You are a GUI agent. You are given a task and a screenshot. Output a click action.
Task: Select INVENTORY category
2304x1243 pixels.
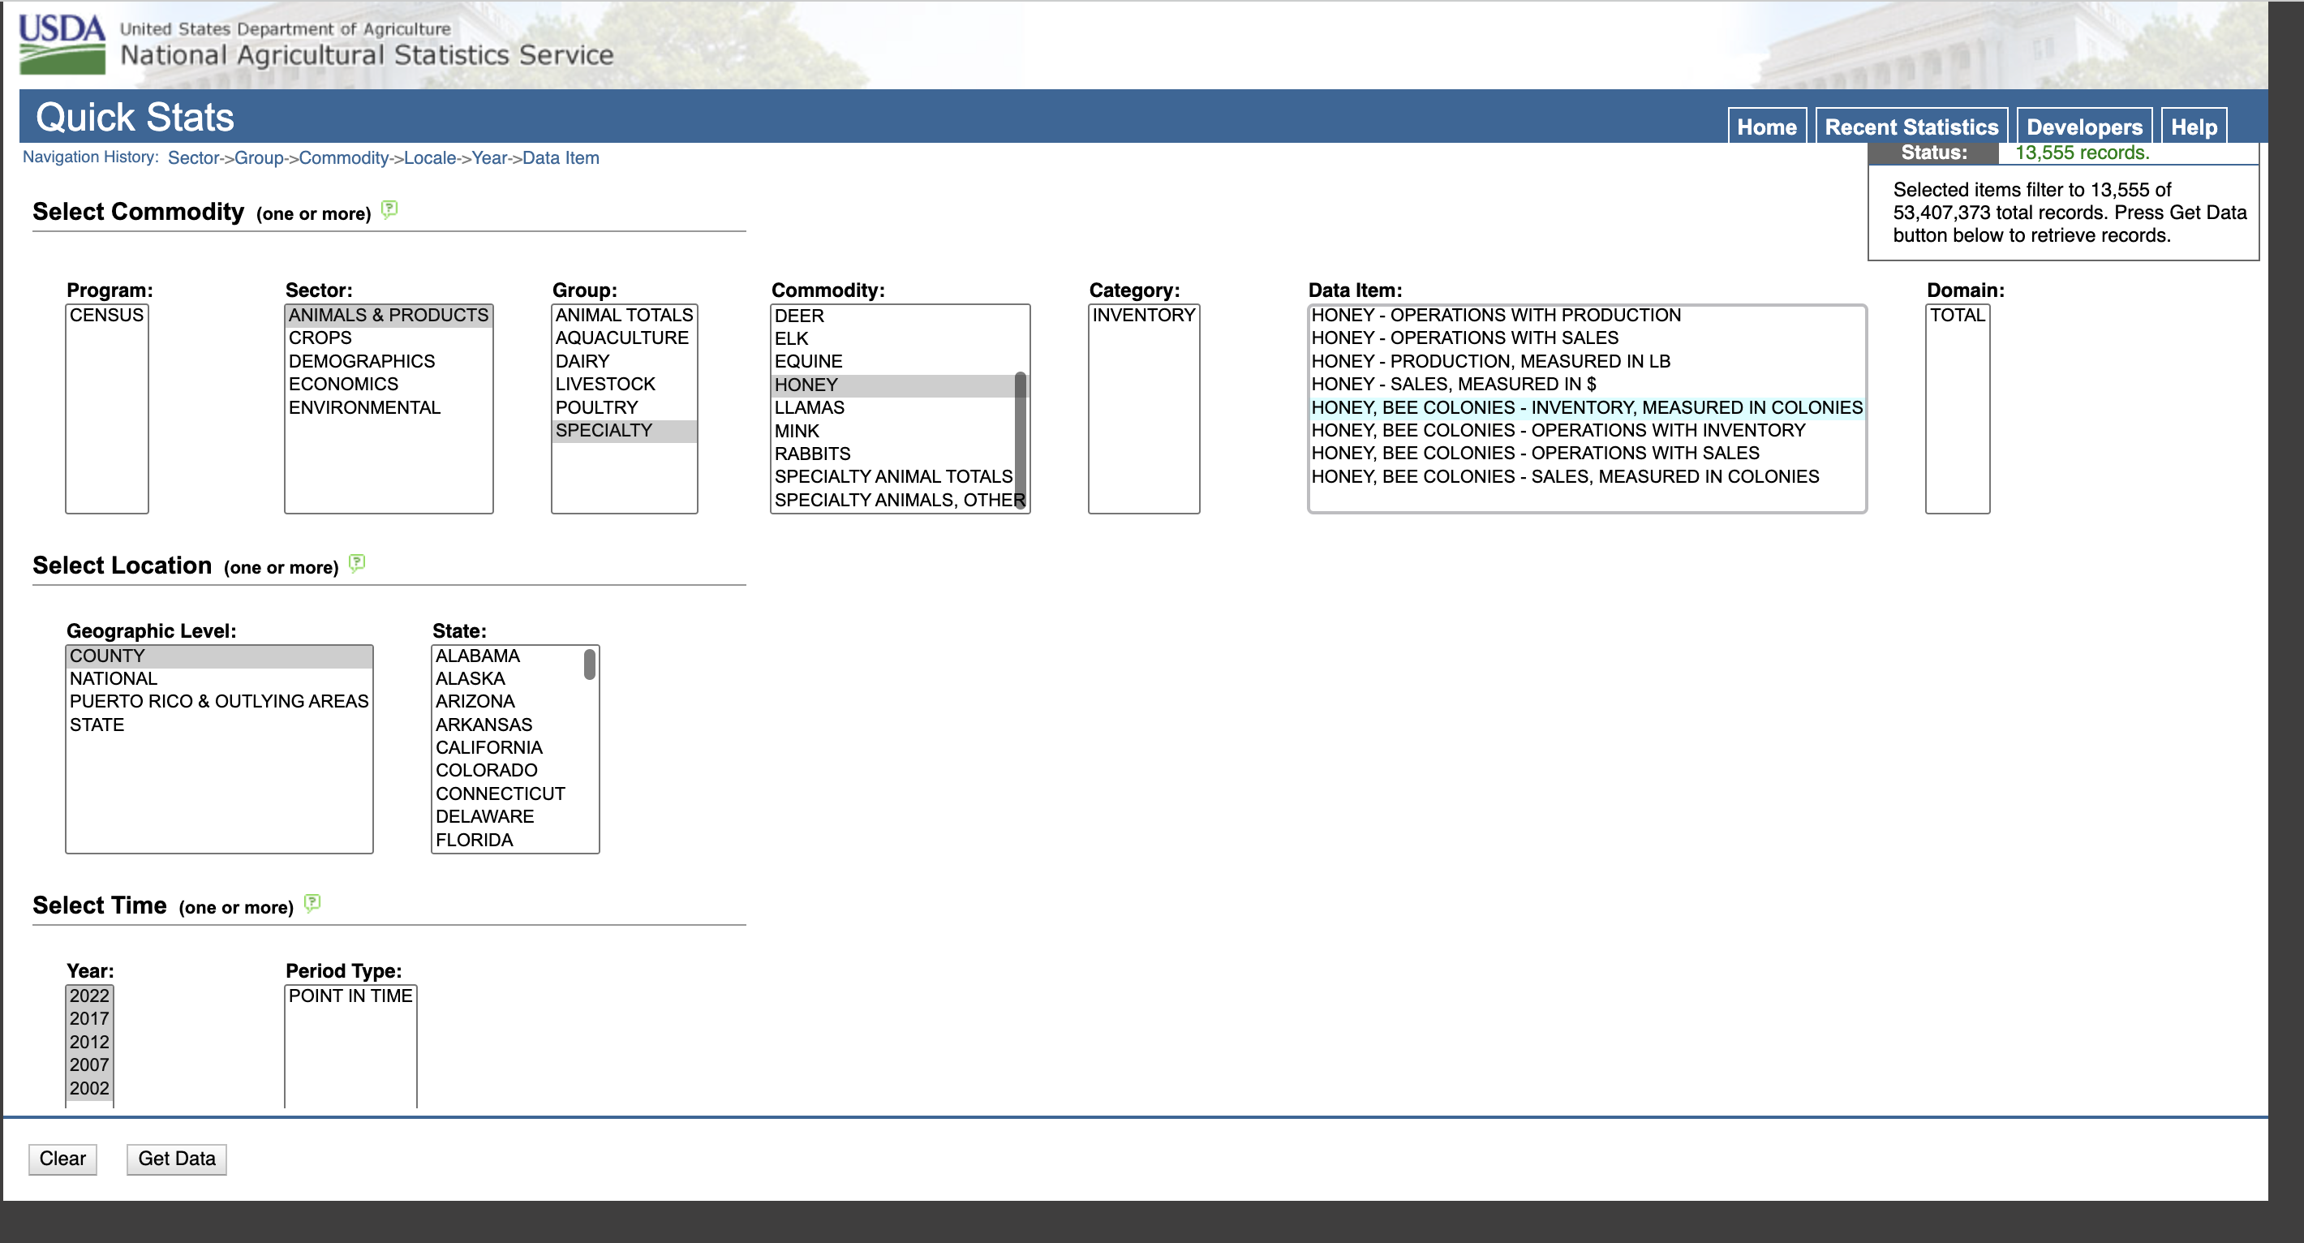pyautogui.click(x=1144, y=315)
